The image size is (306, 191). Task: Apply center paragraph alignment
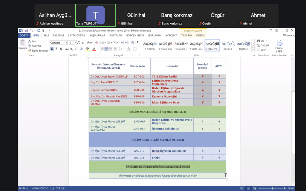(106, 49)
